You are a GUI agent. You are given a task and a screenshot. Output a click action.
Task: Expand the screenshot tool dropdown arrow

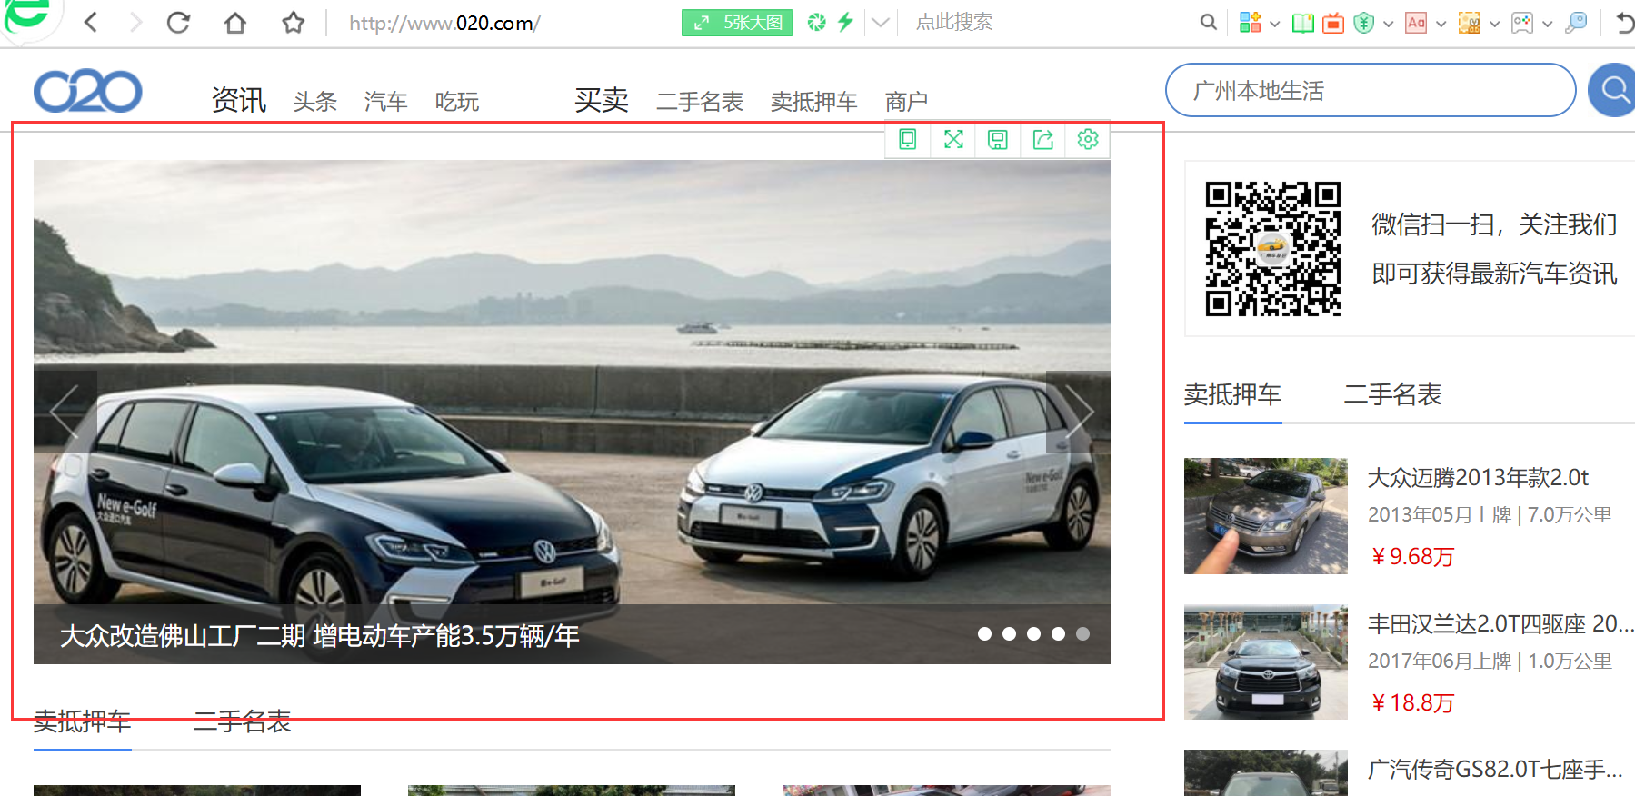pos(1494,24)
